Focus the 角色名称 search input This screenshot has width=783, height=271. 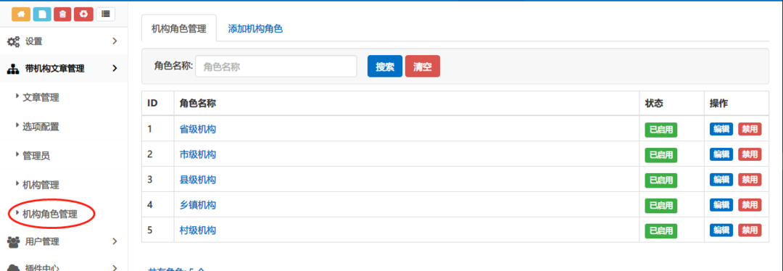[276, 67]
